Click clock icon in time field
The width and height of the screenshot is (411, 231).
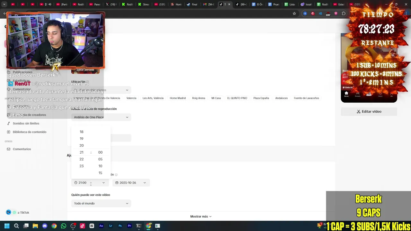[x=76, y=183]
